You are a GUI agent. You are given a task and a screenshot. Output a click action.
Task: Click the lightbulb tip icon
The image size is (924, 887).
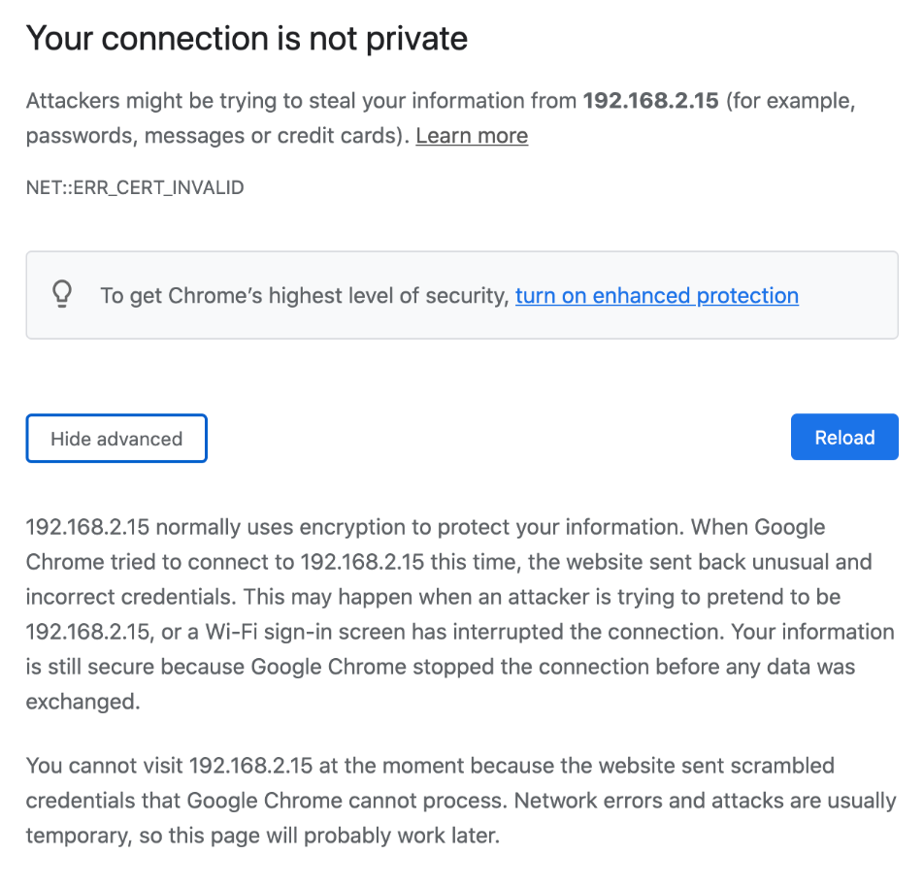click(x=62, y=293)
